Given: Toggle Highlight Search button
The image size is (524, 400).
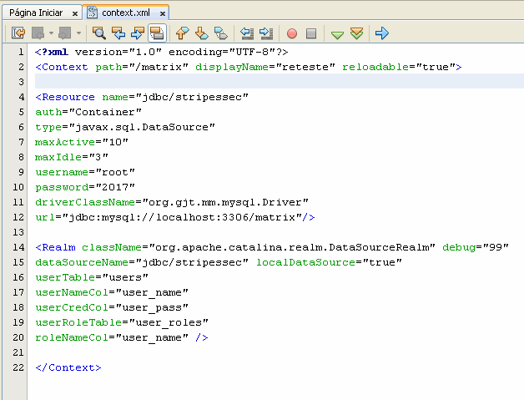Looking at the screenshot, I should click(157, 33).
